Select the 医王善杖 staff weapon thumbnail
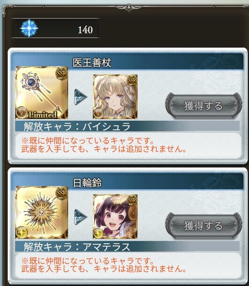The height and width of the screenshot is (286, 249). click(42, 93)
